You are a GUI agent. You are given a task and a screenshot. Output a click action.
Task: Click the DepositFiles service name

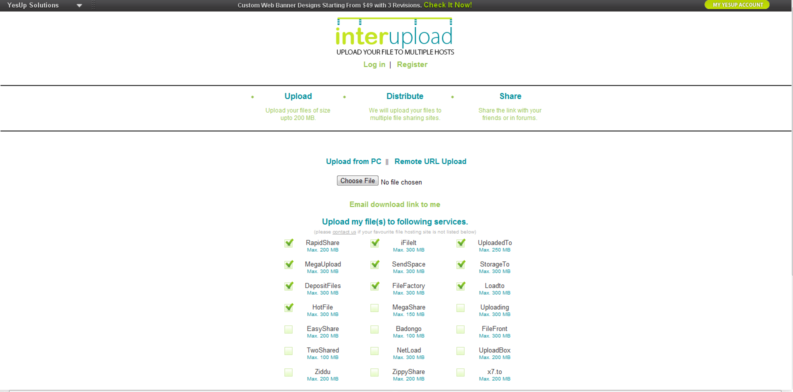(322, 286)
